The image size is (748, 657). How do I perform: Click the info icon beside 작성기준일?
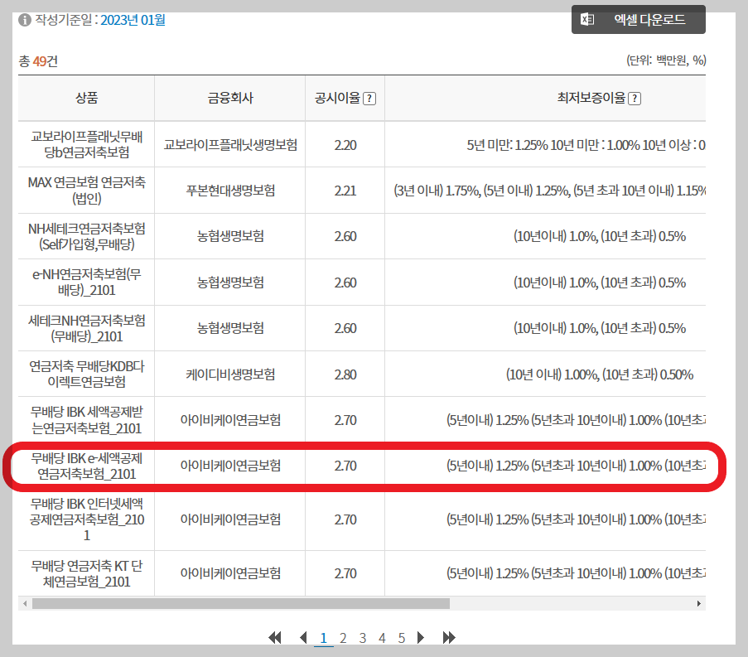coord(25,20)
